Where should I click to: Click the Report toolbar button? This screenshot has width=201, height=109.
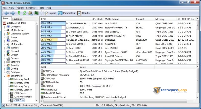click(50, 13)
